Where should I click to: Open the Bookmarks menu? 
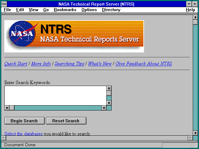(65, 10)
